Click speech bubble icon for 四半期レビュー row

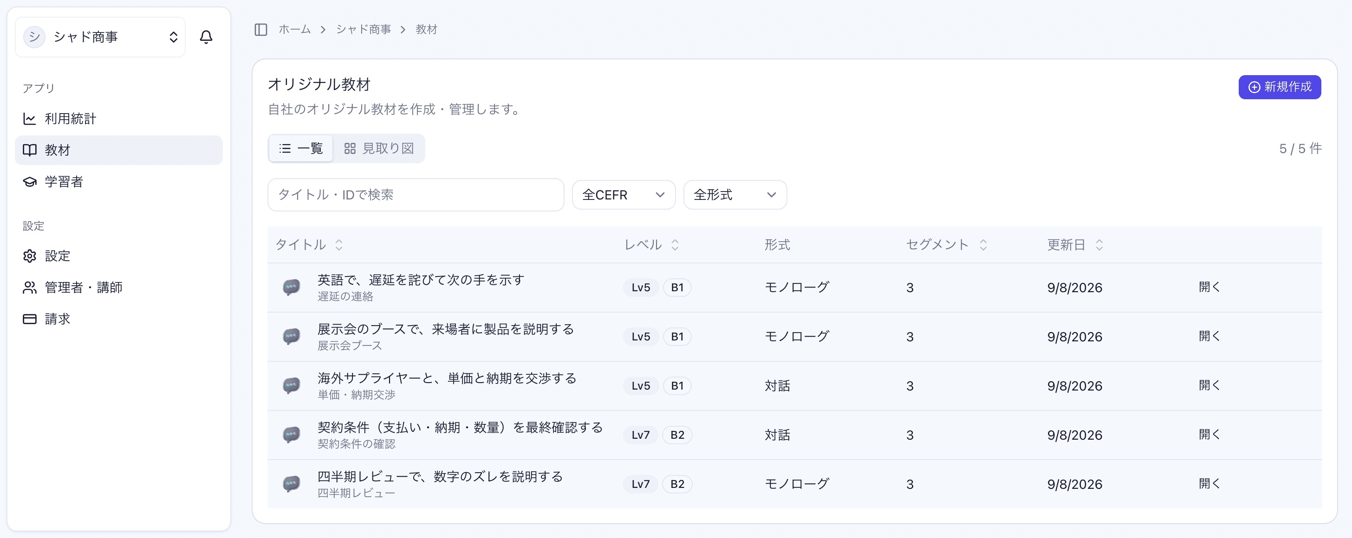point(291,483)
